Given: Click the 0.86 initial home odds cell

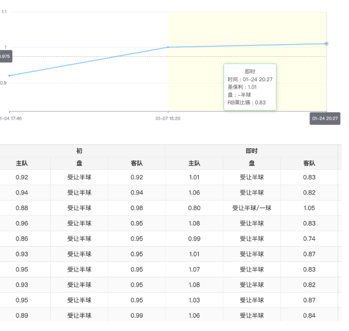Looking at the screenshot, I should pos(22,239).
